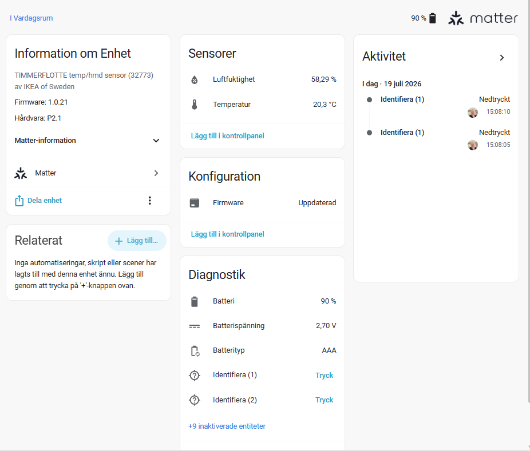Click Lägg till button in Relaterat
Image resolution: width=530 pixels, height=451 pixels.
point(137,241)
